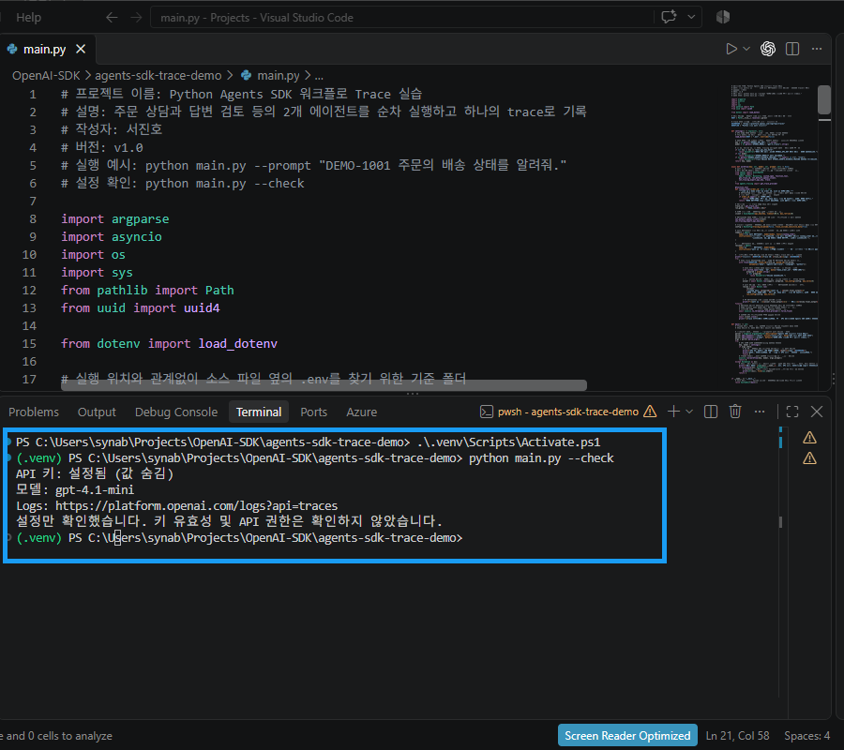Go forward using the title bar arrow

[136, 18]
